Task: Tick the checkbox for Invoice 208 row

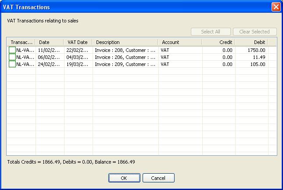Action: 12,50
